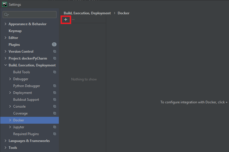The height and width of the screenshot is (152, 229).
Task: Click project-level icon next to Buildout Support
Action: [55, 100]
